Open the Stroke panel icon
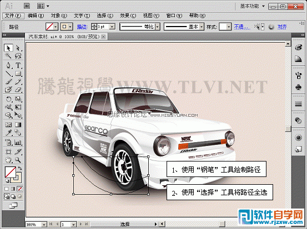Screen dimensions: 307x229 tap(298, 104)
